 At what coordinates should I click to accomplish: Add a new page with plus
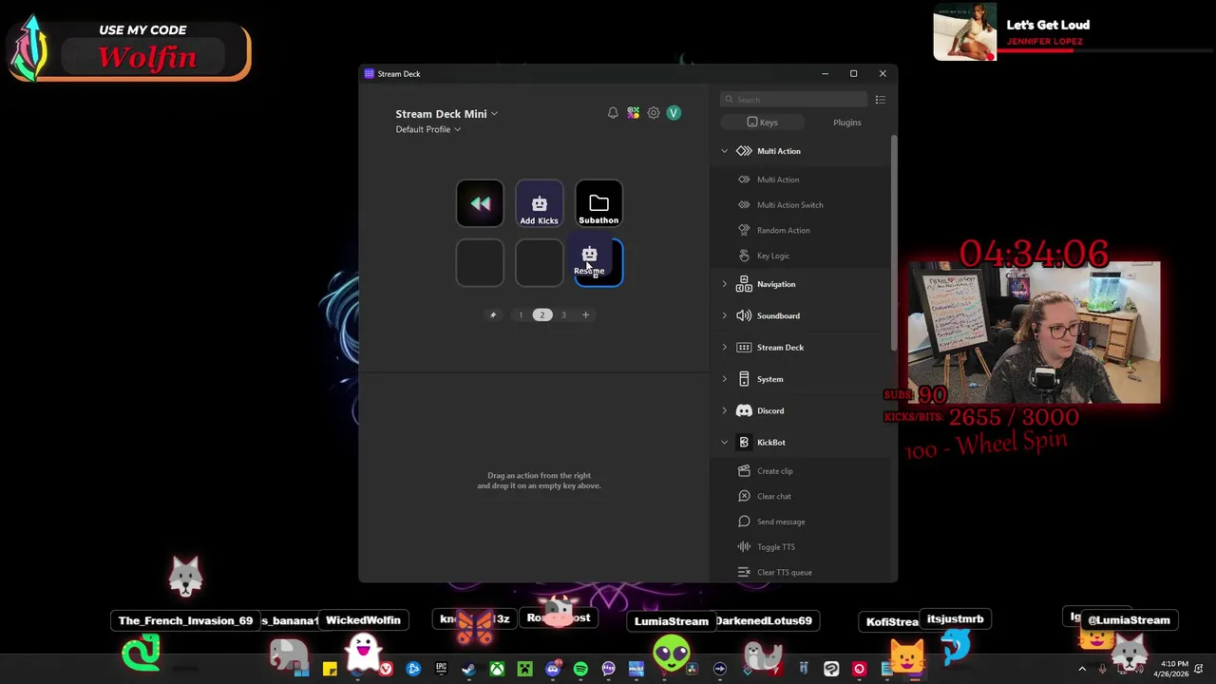[585, 314]
